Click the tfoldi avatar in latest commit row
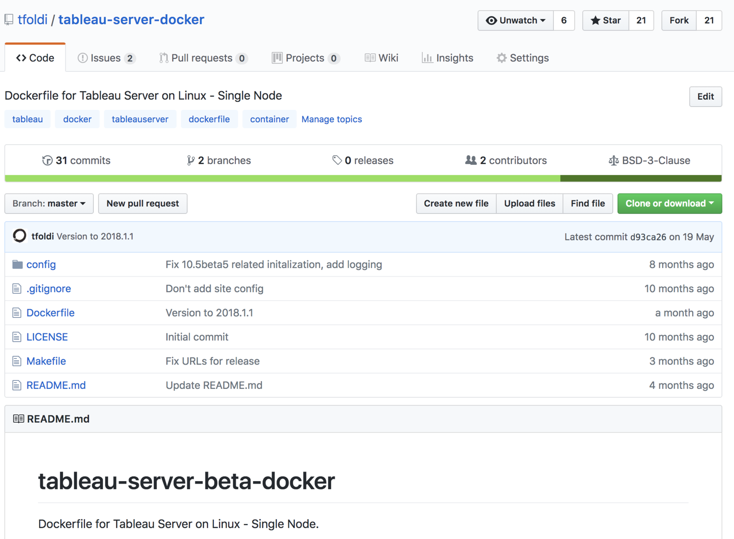This screenshot has height=539, width=734. pos(20,236)
